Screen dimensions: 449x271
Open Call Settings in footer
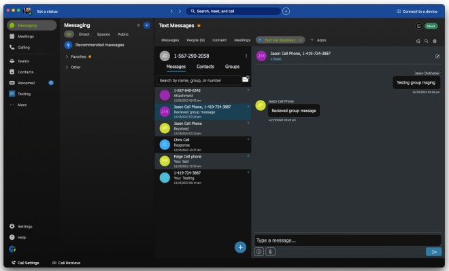coord(25,263)
